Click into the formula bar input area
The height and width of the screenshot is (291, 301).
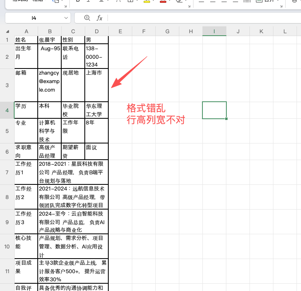coord(204,18)
